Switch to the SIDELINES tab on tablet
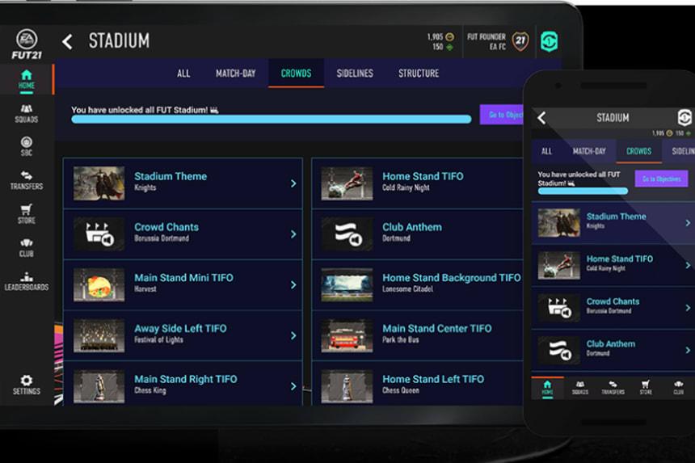The height and width of the screenshot is (463, 695). click(x=355, y=74)
